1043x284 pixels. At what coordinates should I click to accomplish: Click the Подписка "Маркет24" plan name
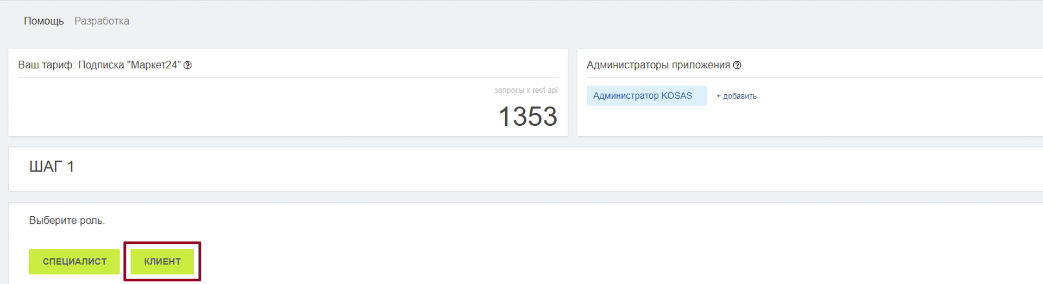[x=129, y=65]
